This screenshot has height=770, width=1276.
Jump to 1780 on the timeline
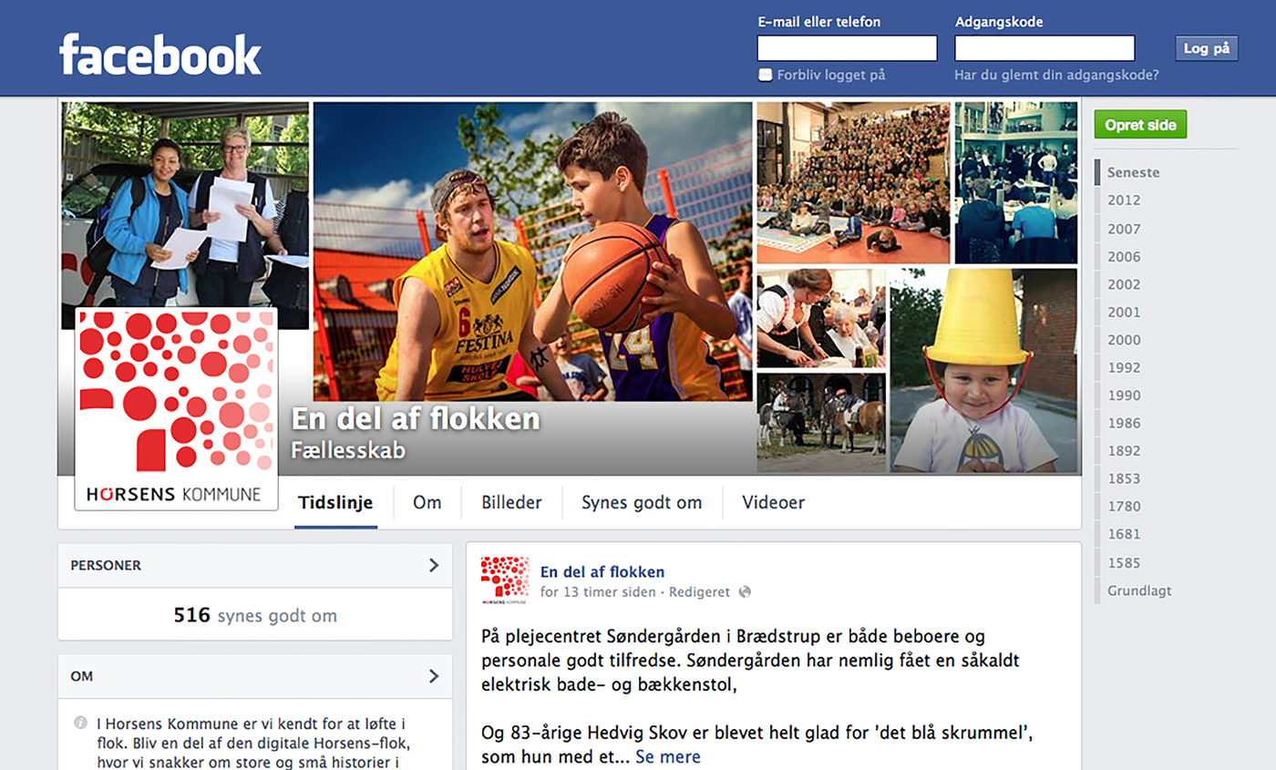(1124, 507)
